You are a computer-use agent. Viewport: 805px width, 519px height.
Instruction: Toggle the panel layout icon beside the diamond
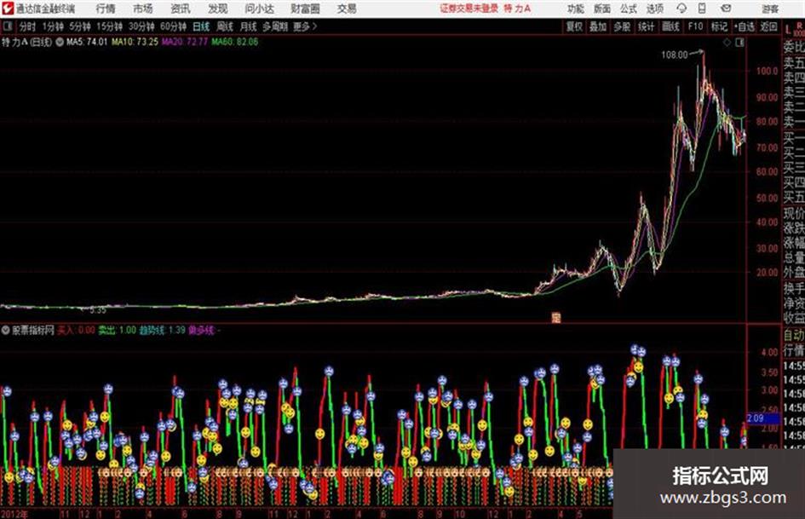739,43
